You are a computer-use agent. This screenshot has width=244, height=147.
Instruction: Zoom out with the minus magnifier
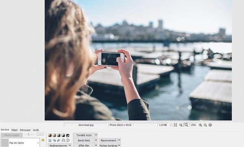205,125
